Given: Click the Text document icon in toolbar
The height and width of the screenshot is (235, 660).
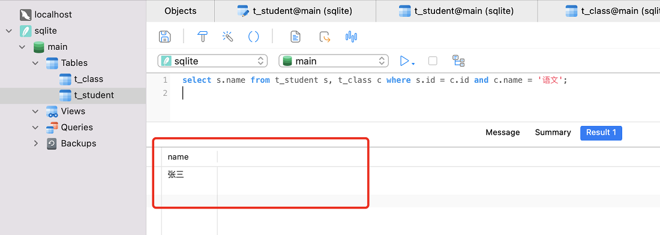Looking at the screenshot, I should (x=296, y=37).
